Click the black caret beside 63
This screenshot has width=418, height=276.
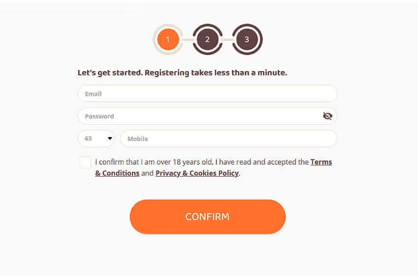[110, 139]
